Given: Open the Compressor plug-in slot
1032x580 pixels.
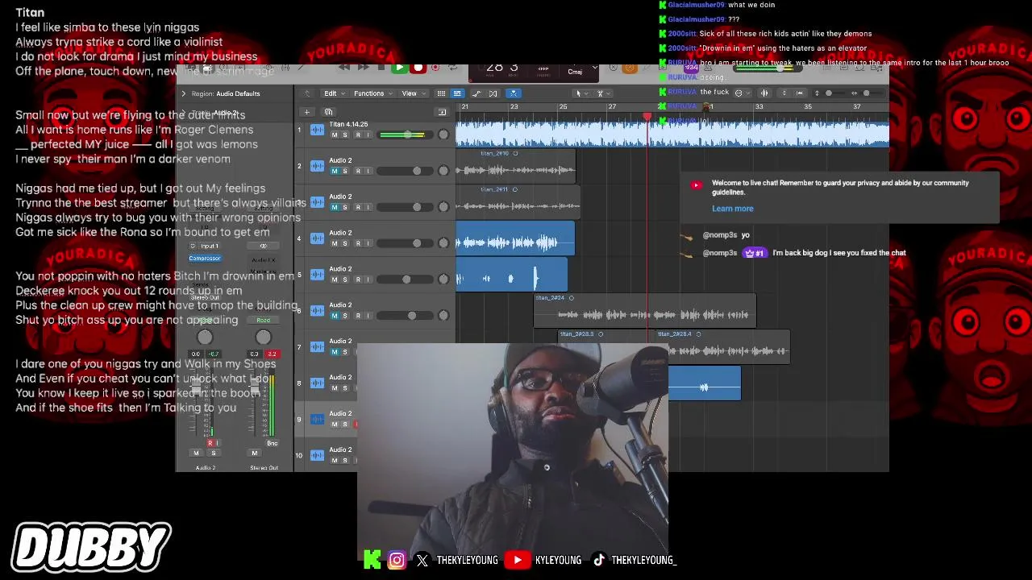Looking at the screenshot, I should click(204, 258).
